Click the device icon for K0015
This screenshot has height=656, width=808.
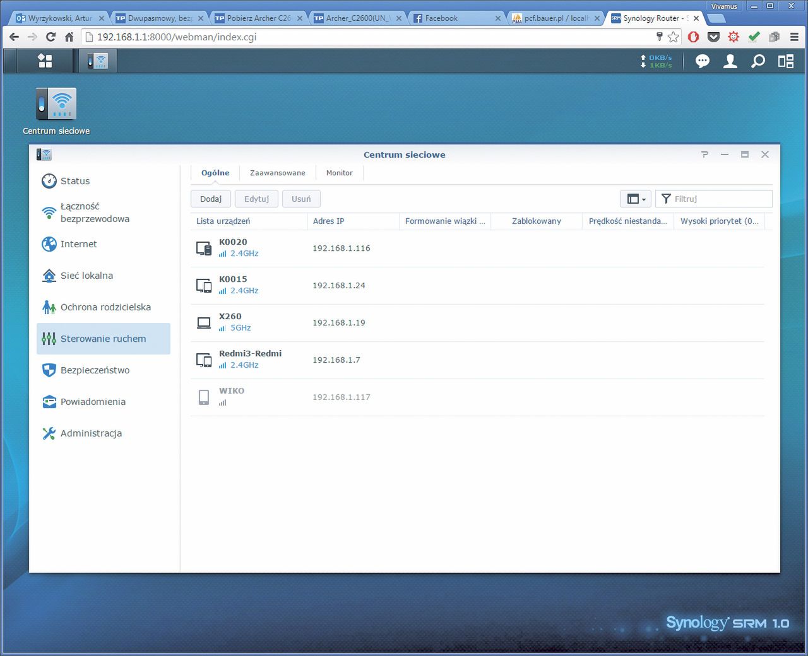tap(204, 285)
